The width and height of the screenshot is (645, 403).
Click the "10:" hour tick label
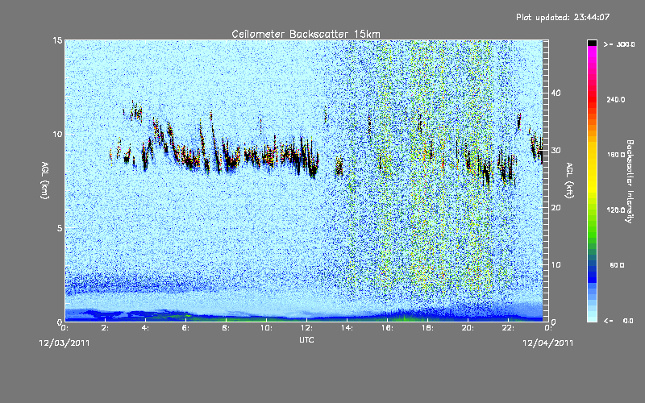coord(266,328)
